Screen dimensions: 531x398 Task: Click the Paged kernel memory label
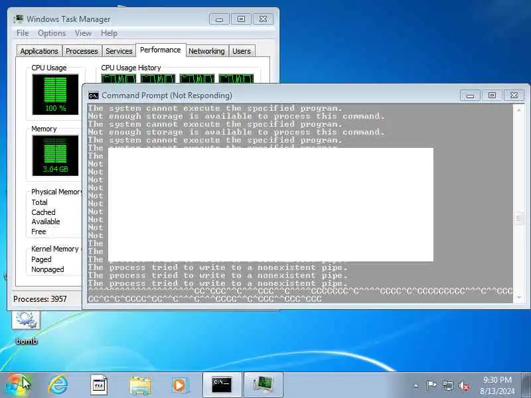[41, 259]
